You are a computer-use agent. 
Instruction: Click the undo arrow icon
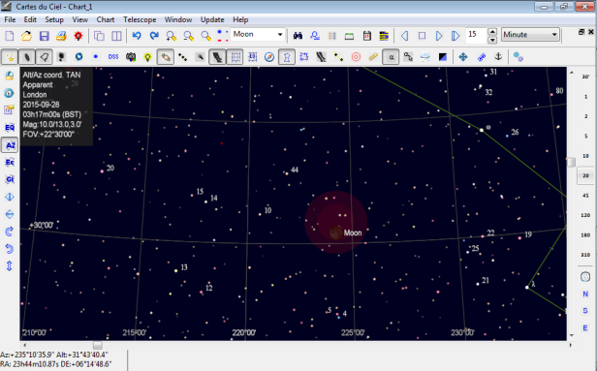[137, 36]
